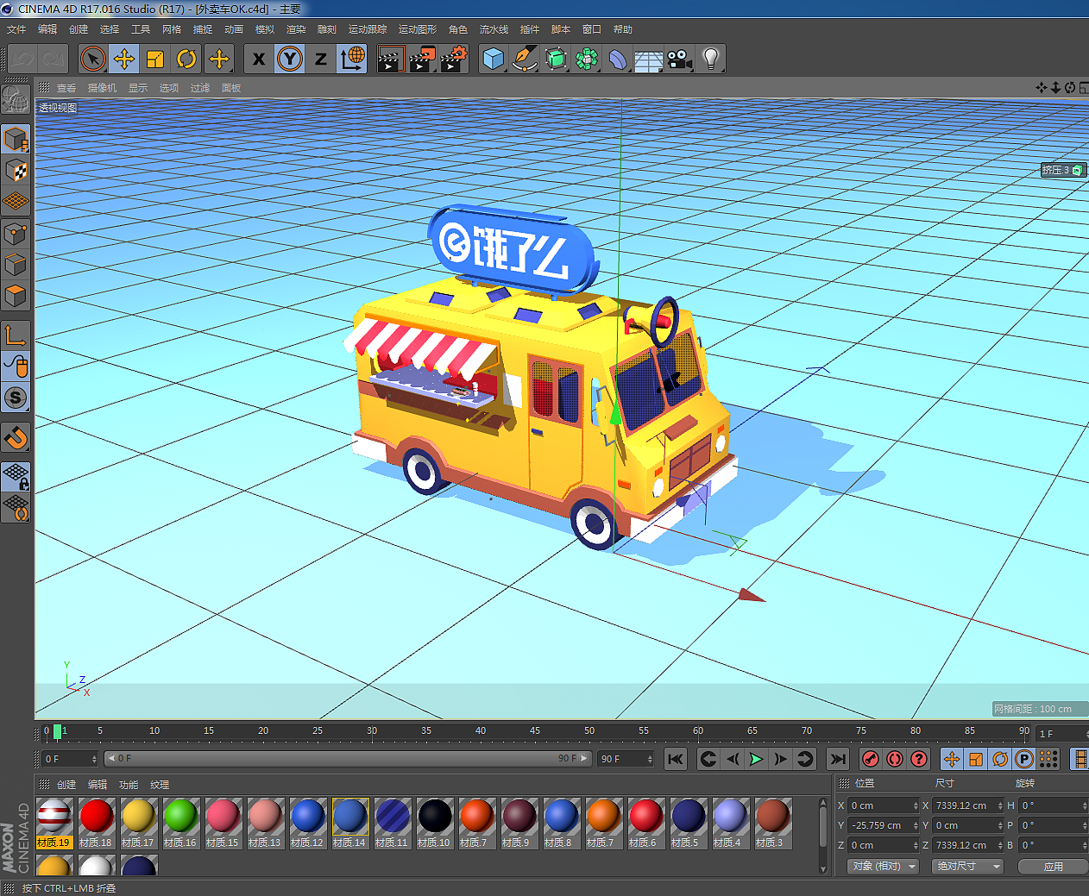1089x896 pixels.
Task: Click the Redo arrow icon
Action: tap(53, 59)
